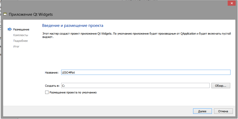Click the Приложение Qt Widgets title text

point(31,14)
